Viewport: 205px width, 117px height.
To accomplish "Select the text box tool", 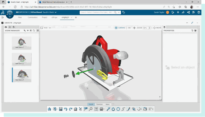I will (96, 109).
